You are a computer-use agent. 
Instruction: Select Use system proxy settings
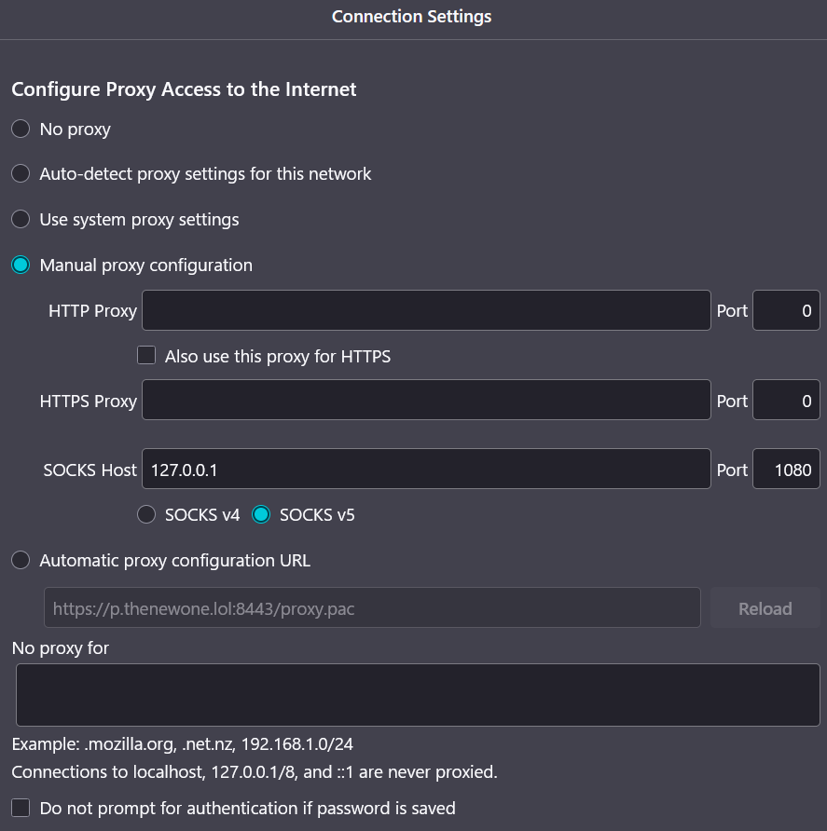(21, 219)
